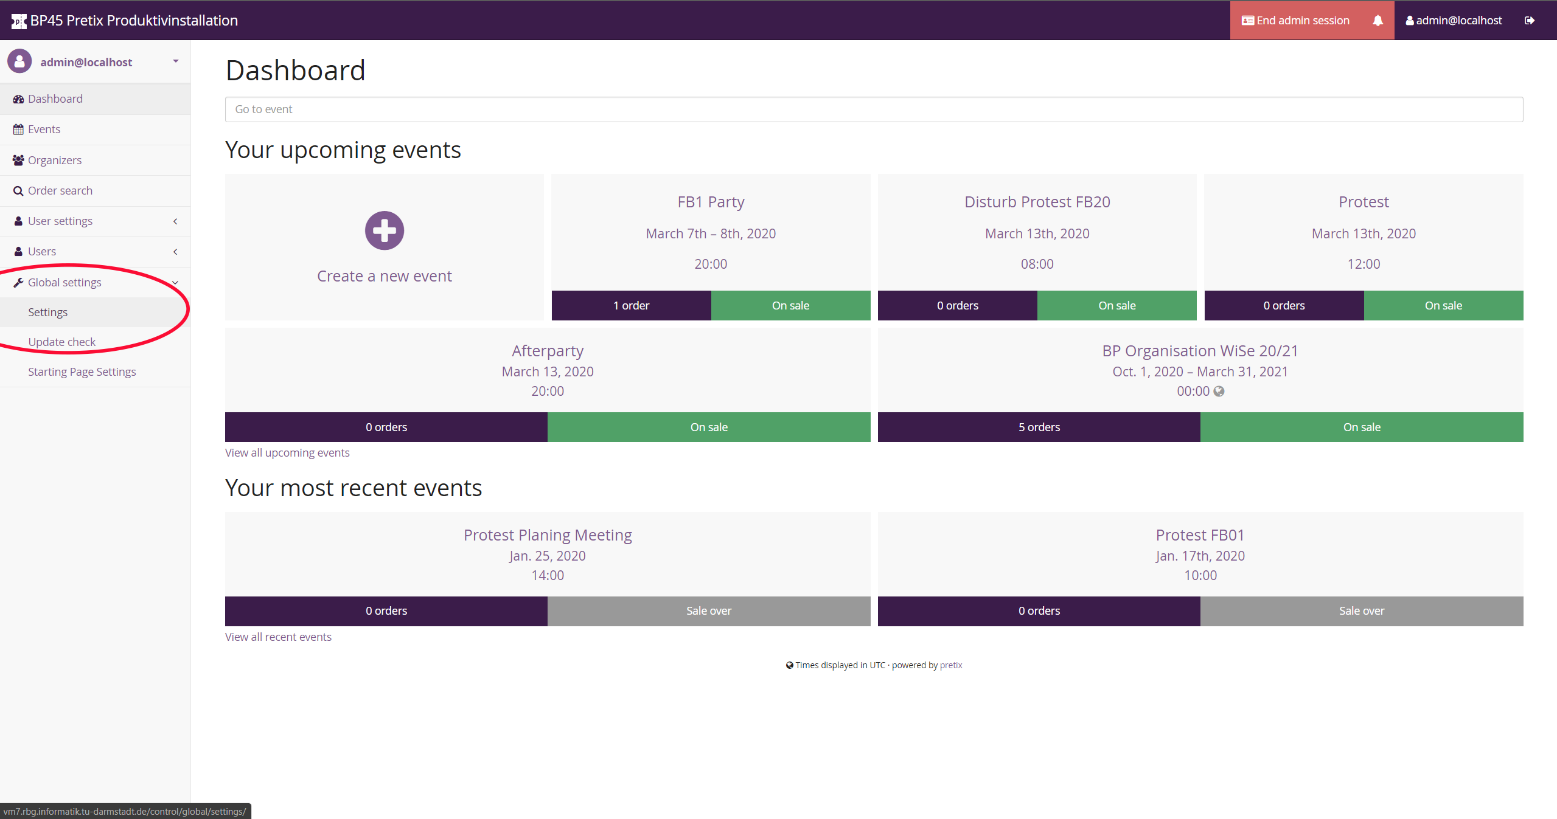Open Events in the sidebar

tap(44, 129)
